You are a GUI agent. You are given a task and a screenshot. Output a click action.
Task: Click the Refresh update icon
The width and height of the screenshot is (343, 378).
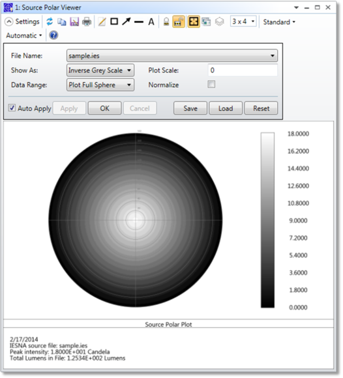click(x=50, y=22)
